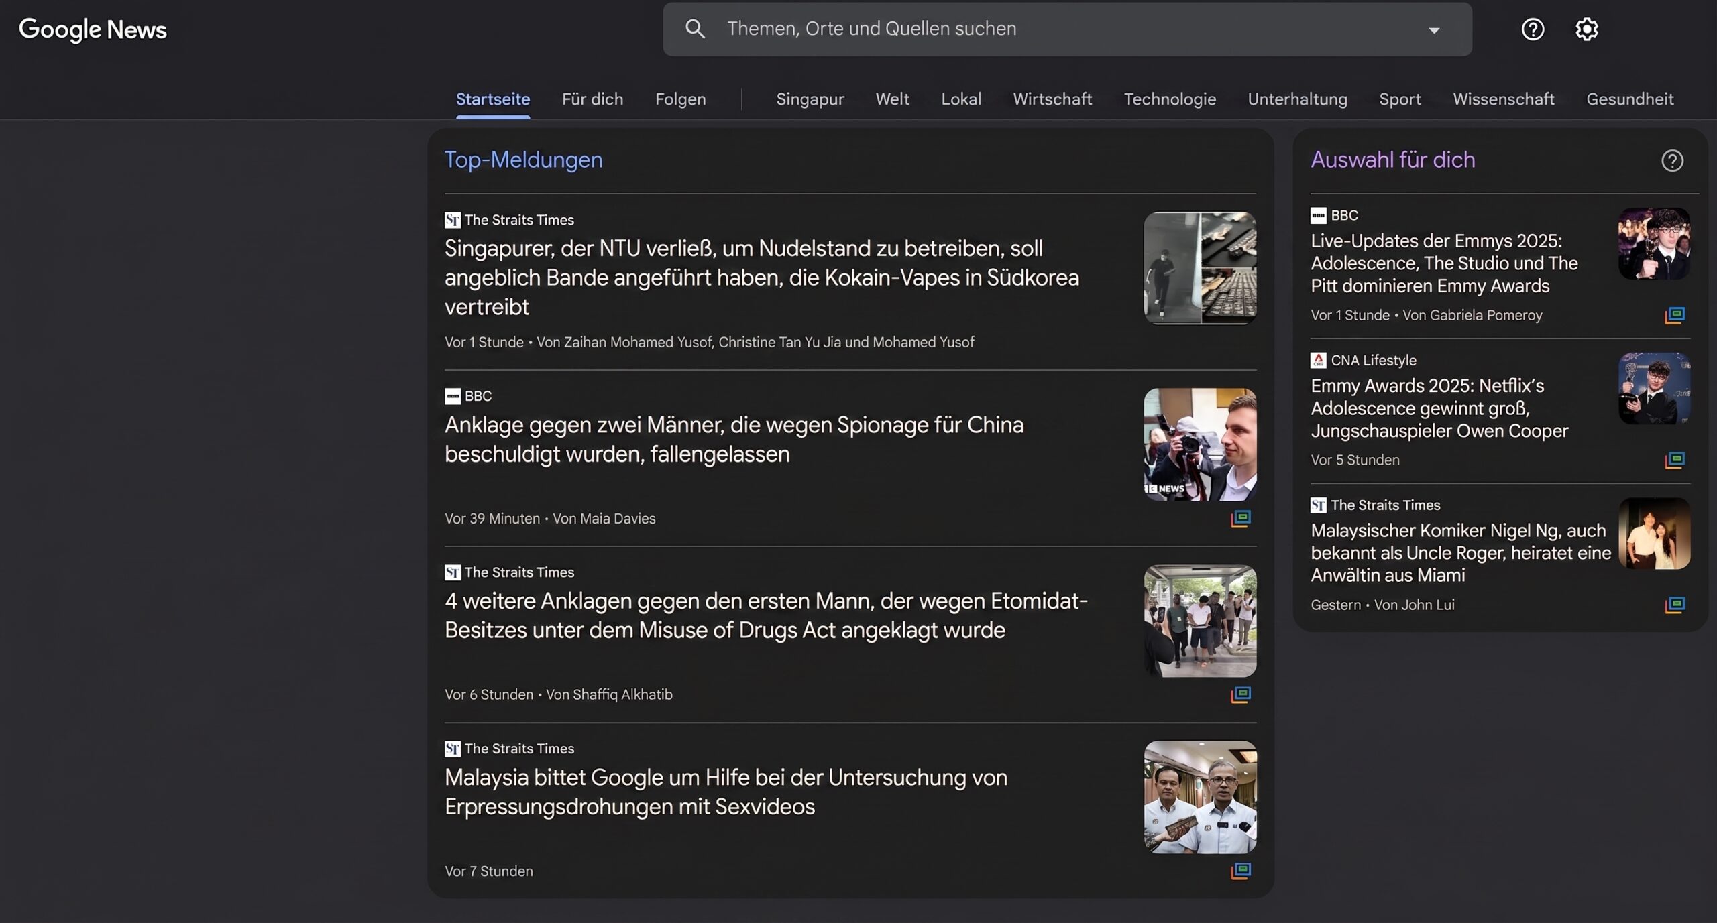This screenshot has width=1717, height=923.
Task: Click the CNA Lifestyle Emmy article thumbnail
Action: click(1654, 388)
